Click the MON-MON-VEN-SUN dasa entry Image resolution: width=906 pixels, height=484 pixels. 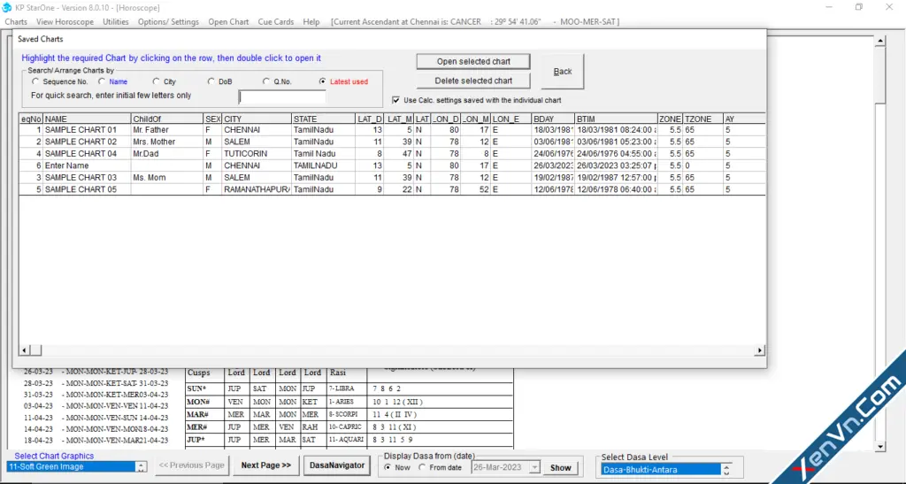point(99,418)
